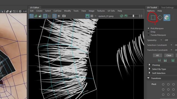Open the UV Editor Edit menu
The image size is (177, 99).
click(x=32, y=11)
